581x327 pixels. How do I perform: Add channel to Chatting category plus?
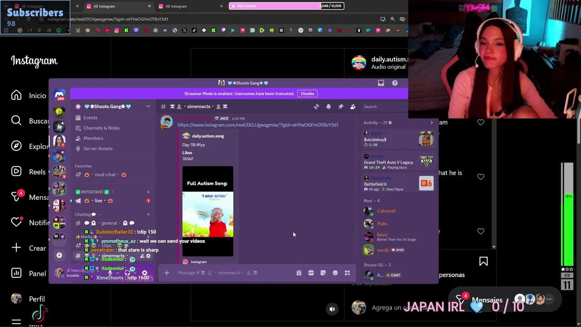148,214
